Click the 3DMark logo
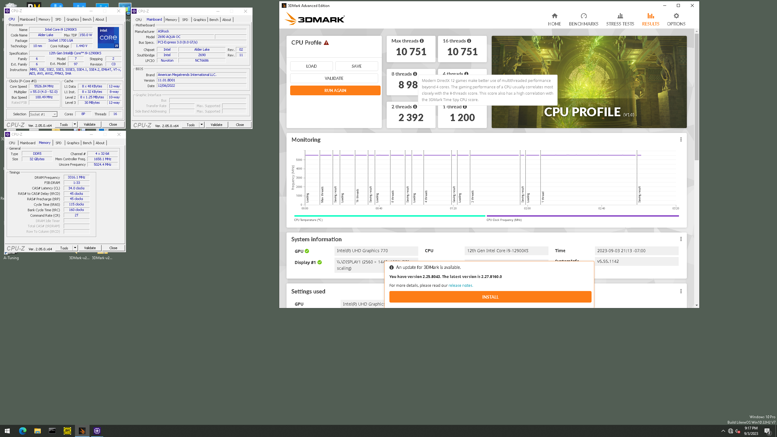 [314, 19]
